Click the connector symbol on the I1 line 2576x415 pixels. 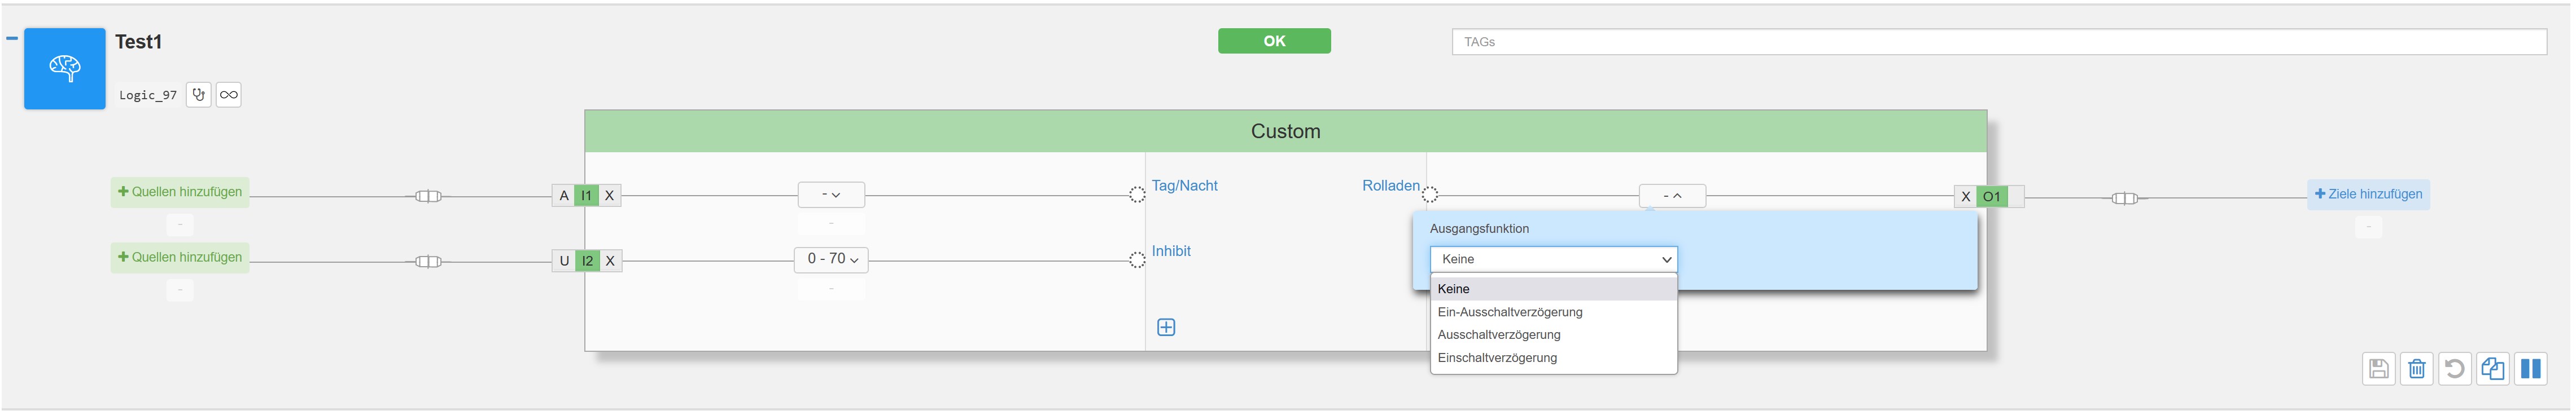click(428, 197)
